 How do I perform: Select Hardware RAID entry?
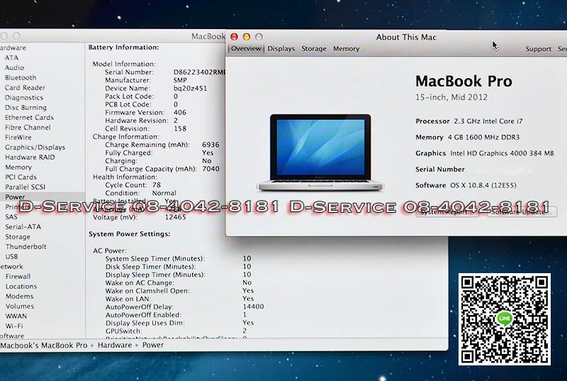[30, 157]
